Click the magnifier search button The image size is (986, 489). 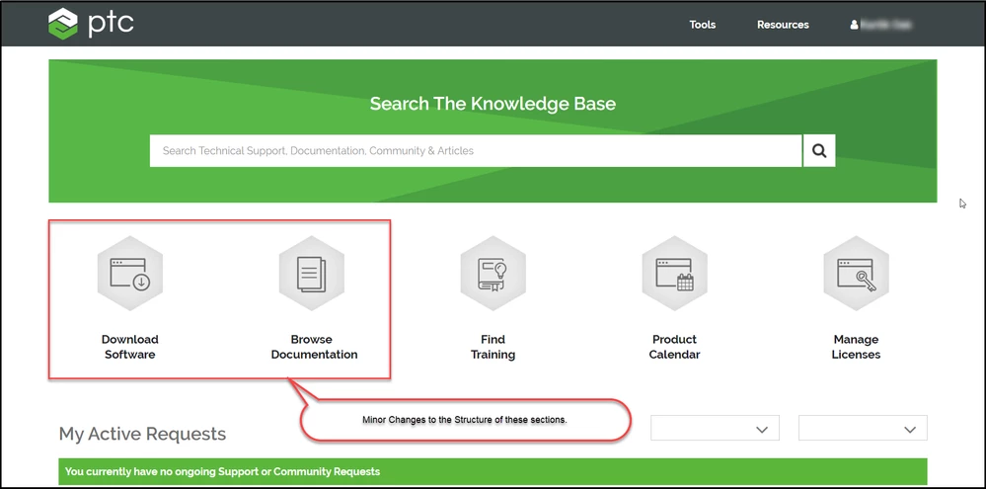[819, 150]
